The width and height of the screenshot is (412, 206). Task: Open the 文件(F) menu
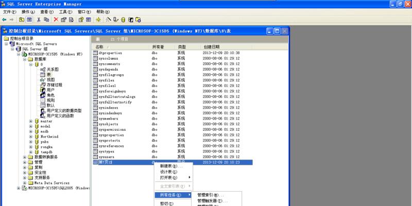[x=9, y=12]
